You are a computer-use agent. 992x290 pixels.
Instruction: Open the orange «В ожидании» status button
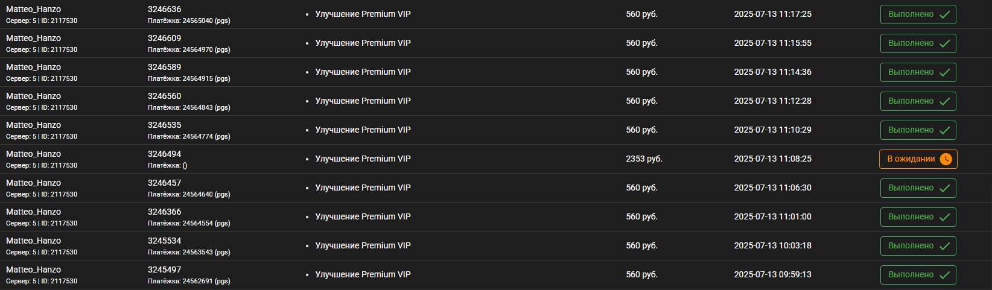click(x=918, y=159)
